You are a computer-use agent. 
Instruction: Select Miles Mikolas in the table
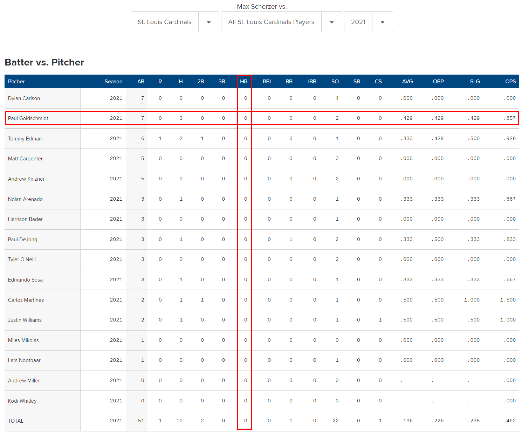click(x=23, y=340)
